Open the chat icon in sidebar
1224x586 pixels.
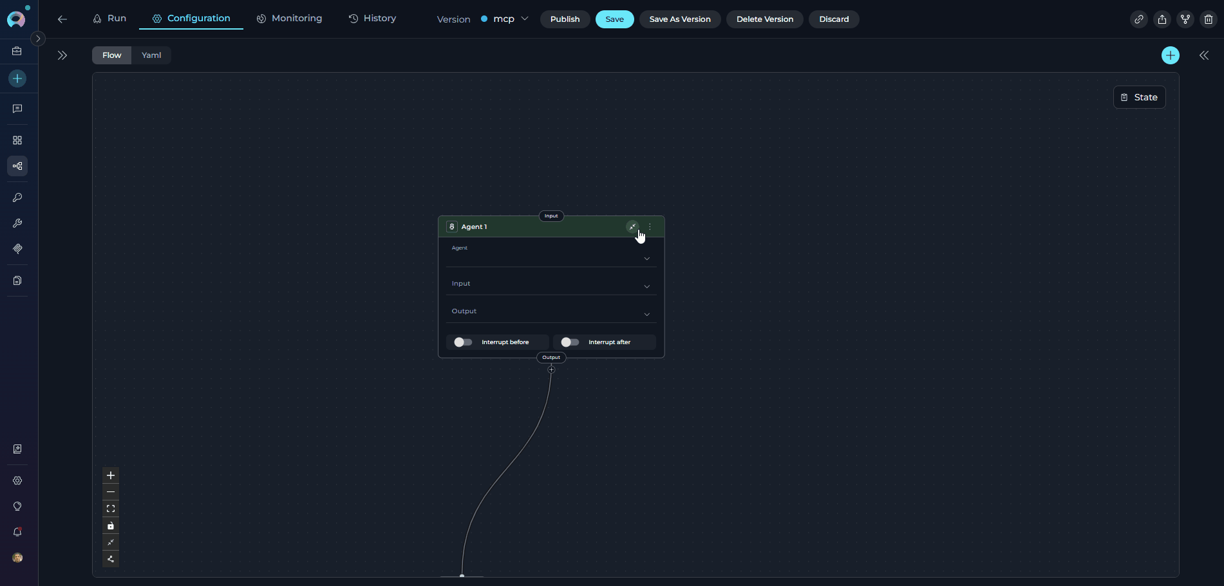[x=17, y=109]
